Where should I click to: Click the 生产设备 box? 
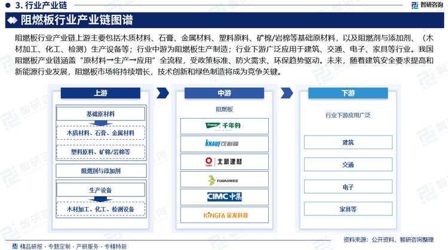pos(100,190)
